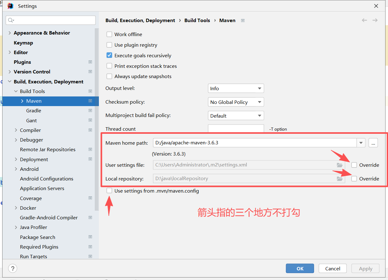Enable Print exception stack traces
The width and height of the screenshot is (388, 280).
pyautogui.click(x=109, y=66)
